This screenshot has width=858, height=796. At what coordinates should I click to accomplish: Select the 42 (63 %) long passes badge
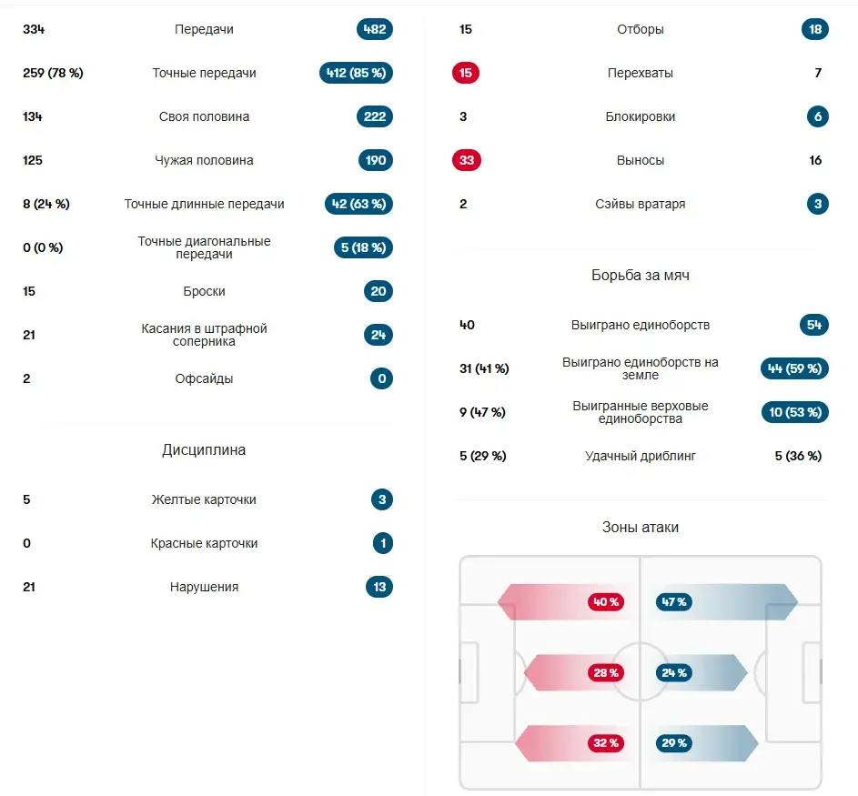(359, 204)
